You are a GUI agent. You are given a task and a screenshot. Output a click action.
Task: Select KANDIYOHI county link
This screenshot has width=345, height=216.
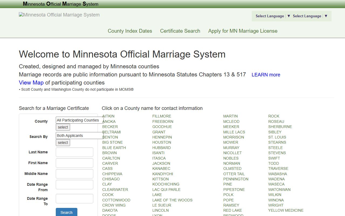click(163, 174)
